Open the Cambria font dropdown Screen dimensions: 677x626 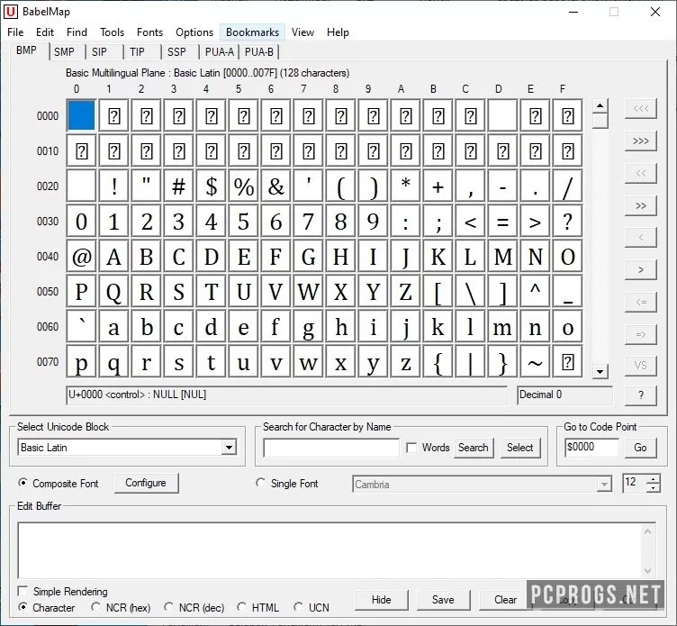click(604, 485)
